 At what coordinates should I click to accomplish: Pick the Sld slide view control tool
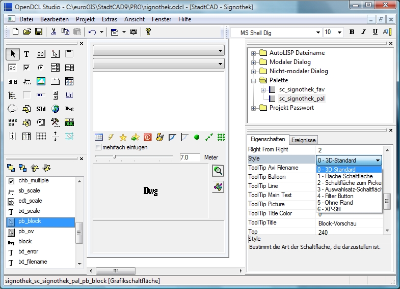[41, 109]
